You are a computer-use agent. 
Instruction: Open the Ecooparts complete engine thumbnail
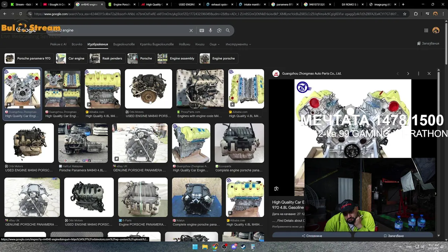pyautogui.click(x=239, y=143)
